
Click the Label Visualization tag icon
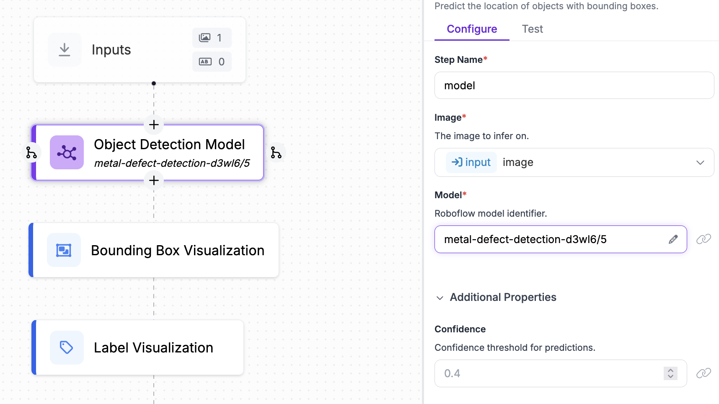[66, 347]
